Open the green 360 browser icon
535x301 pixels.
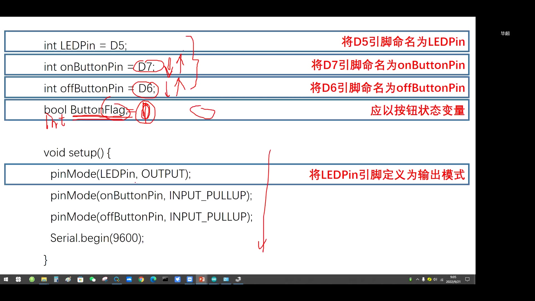click(32, 279)
